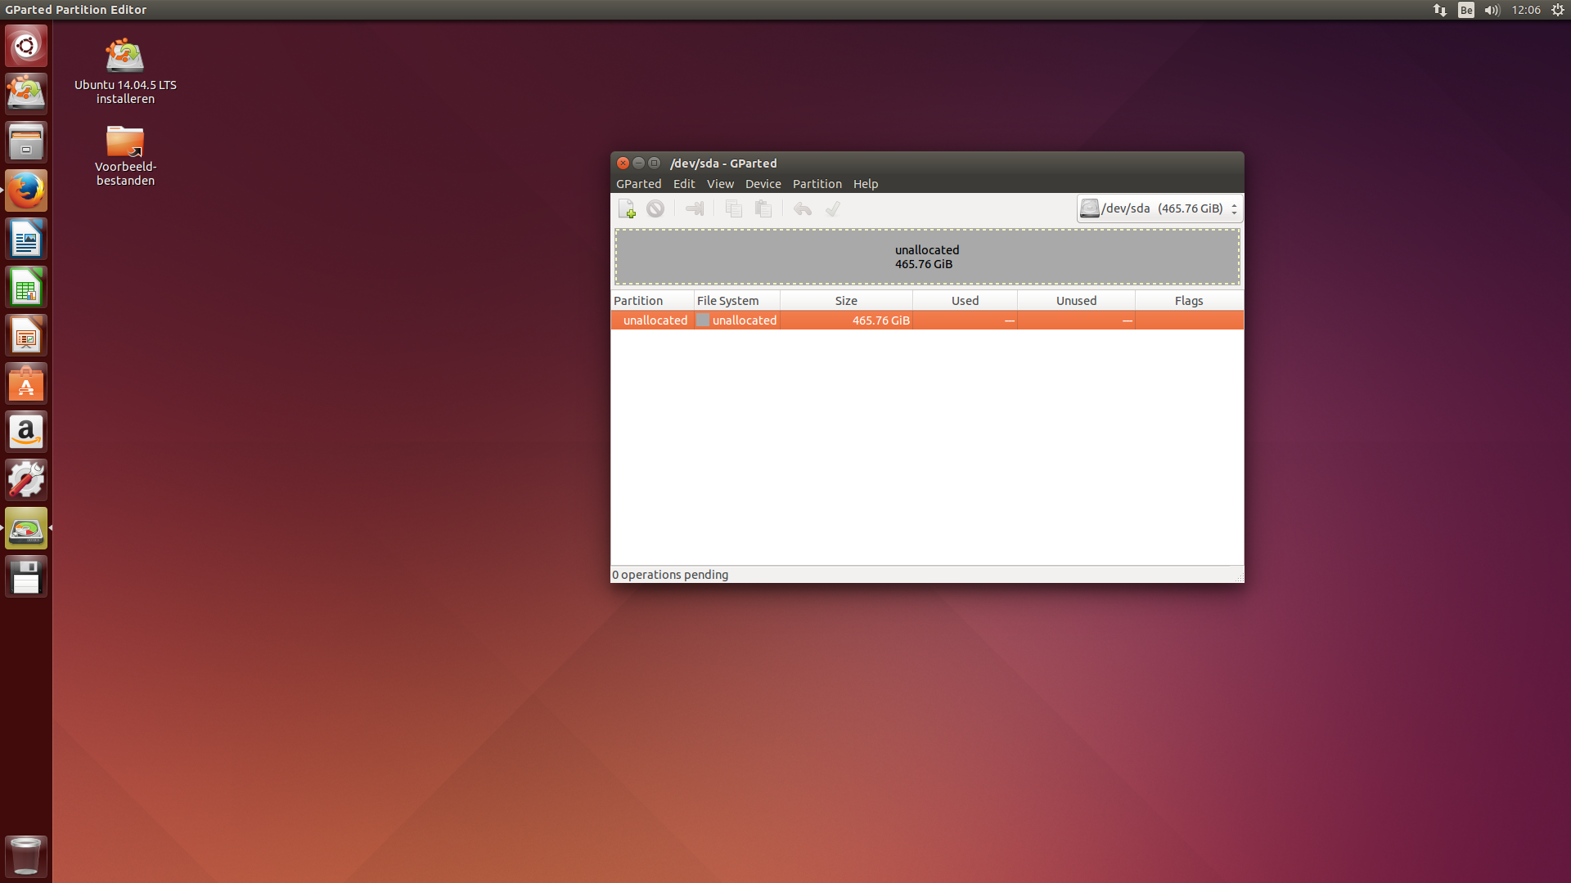The image size is (1571, 883).
Task: Expand the View menu
Action: point(720,184)
